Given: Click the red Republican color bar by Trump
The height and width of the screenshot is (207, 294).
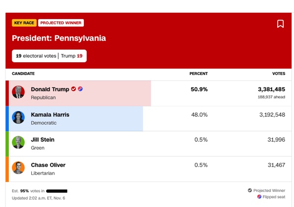Looking at the screenshot, I should tap(7, 93).
